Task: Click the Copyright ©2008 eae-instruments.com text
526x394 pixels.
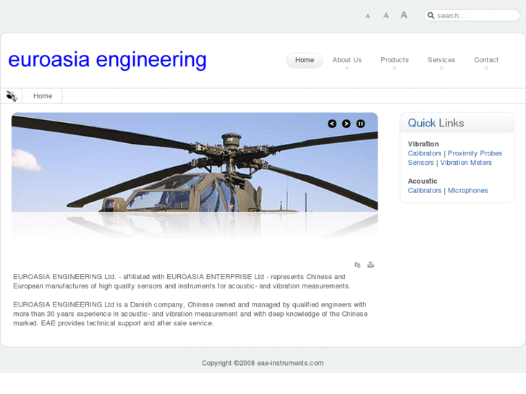Action: point(263,363)
